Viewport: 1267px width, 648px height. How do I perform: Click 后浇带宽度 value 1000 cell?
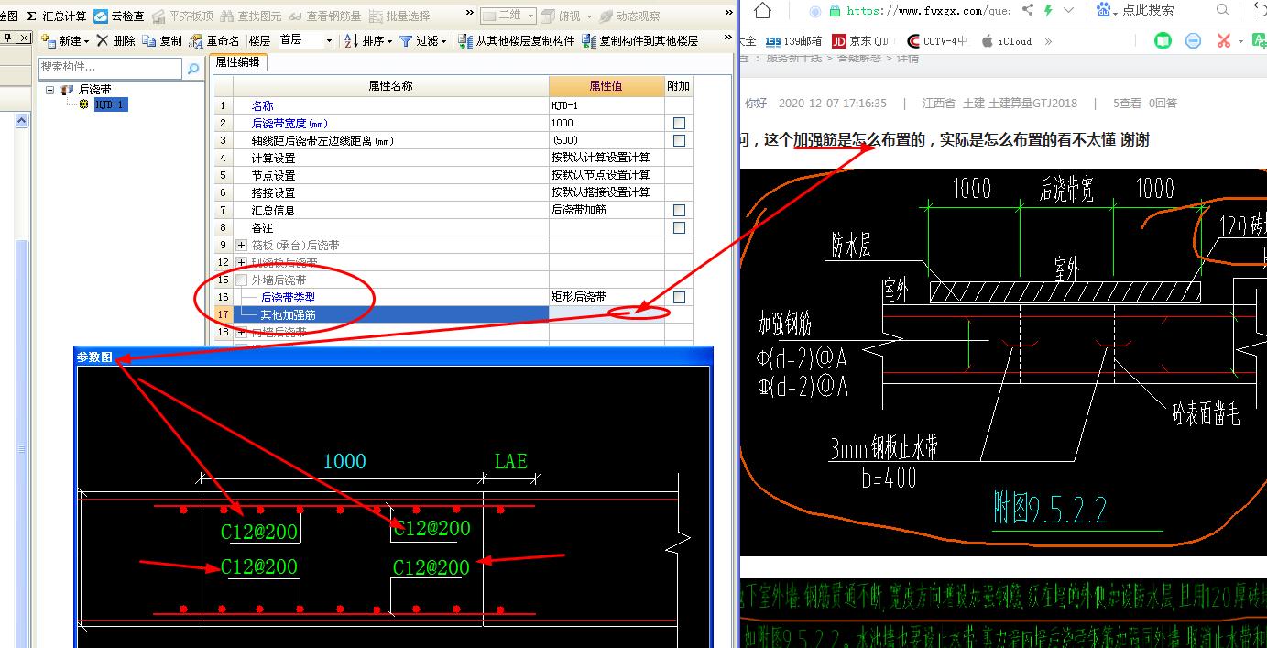coord(606,123)
